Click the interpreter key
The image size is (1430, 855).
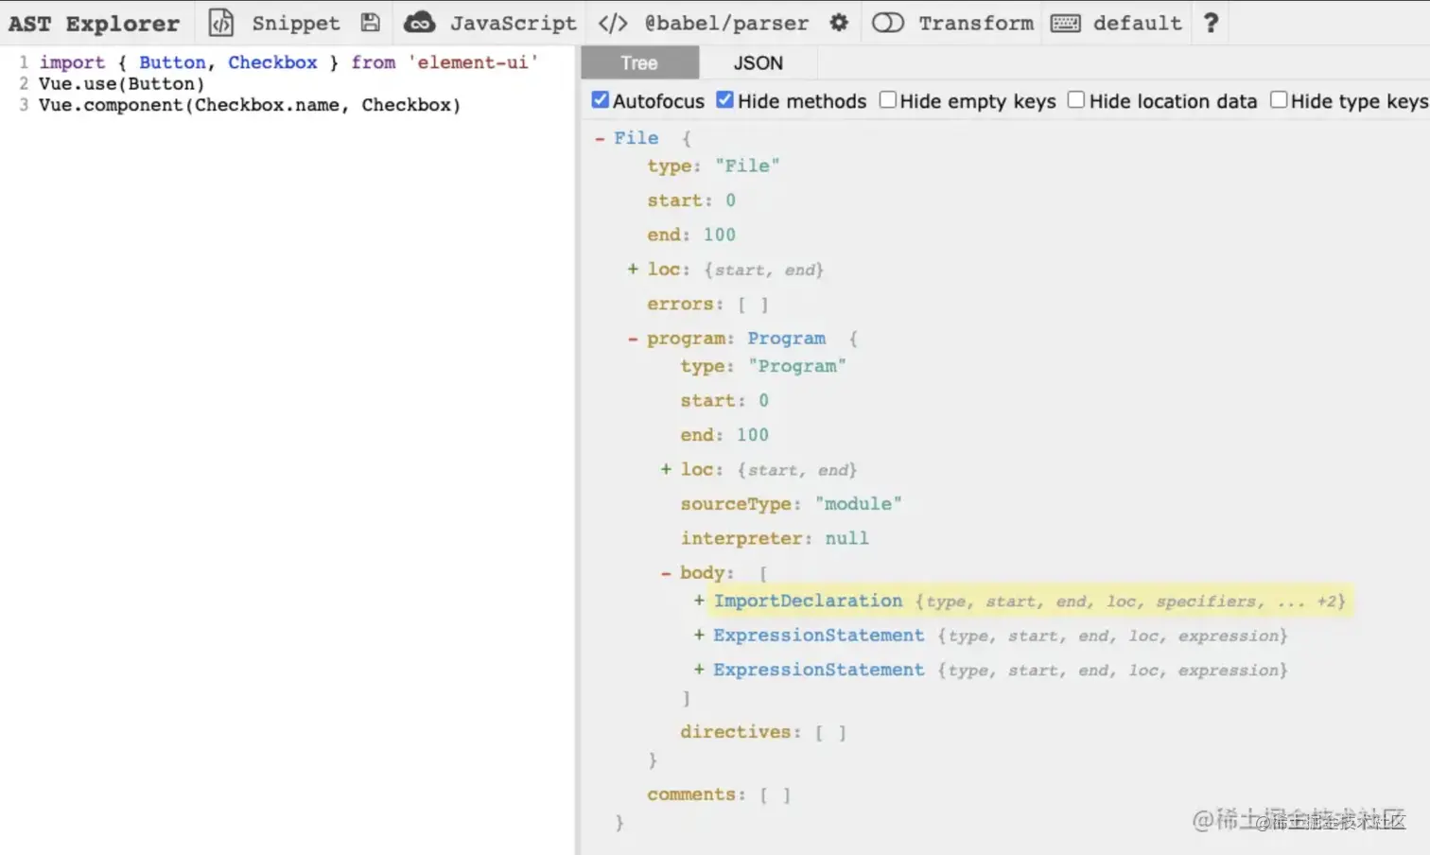741,538
